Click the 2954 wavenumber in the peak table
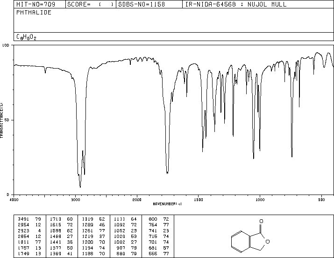 point(23,225)
